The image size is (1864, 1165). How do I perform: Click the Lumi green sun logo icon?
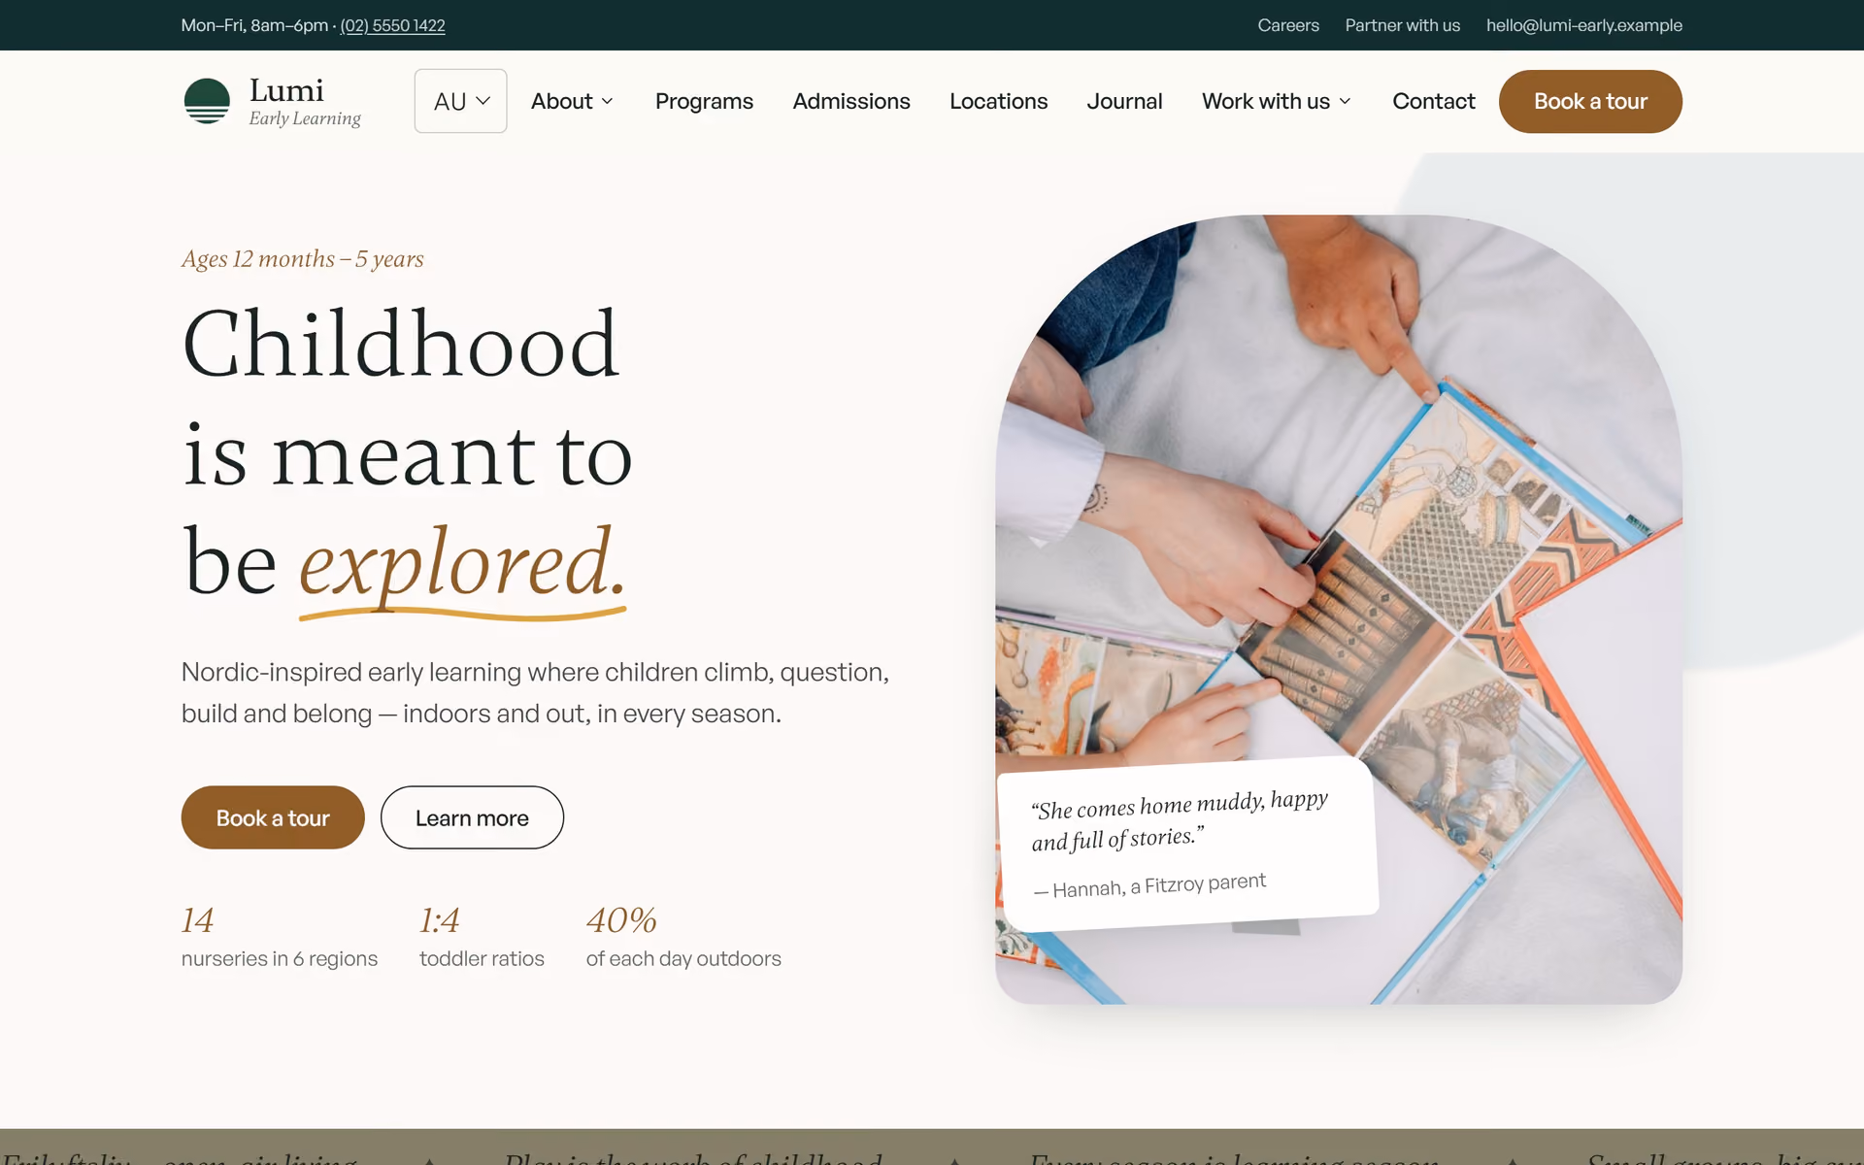(x=207, y=101)
